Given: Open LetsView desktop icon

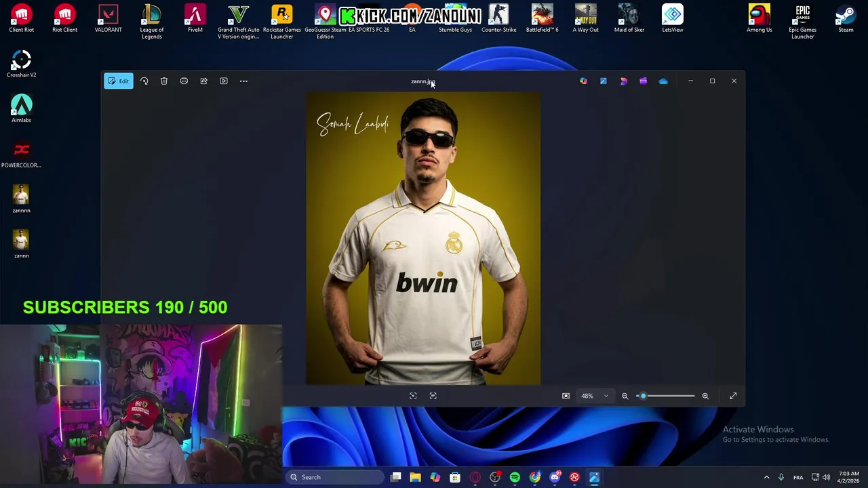Looking at the screenshot, I should click(672, 19).
